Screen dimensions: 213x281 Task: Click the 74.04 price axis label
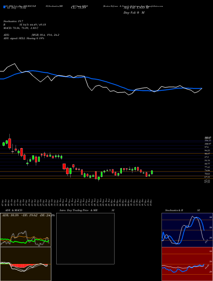pyautogui.click(x=207, y=170)
